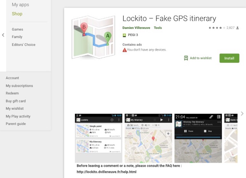
Task: Show next screenshots with the right chevron
Action: (x=242, y=114)
